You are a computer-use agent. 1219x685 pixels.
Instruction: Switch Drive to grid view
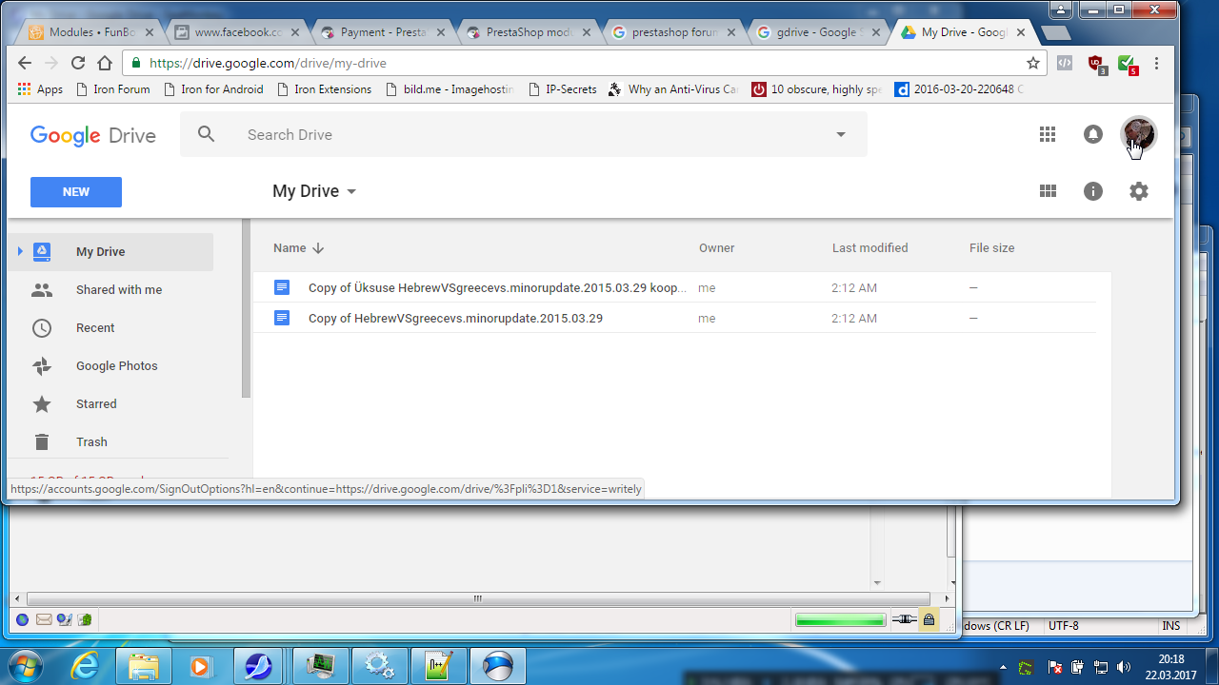pos(1048,191)
